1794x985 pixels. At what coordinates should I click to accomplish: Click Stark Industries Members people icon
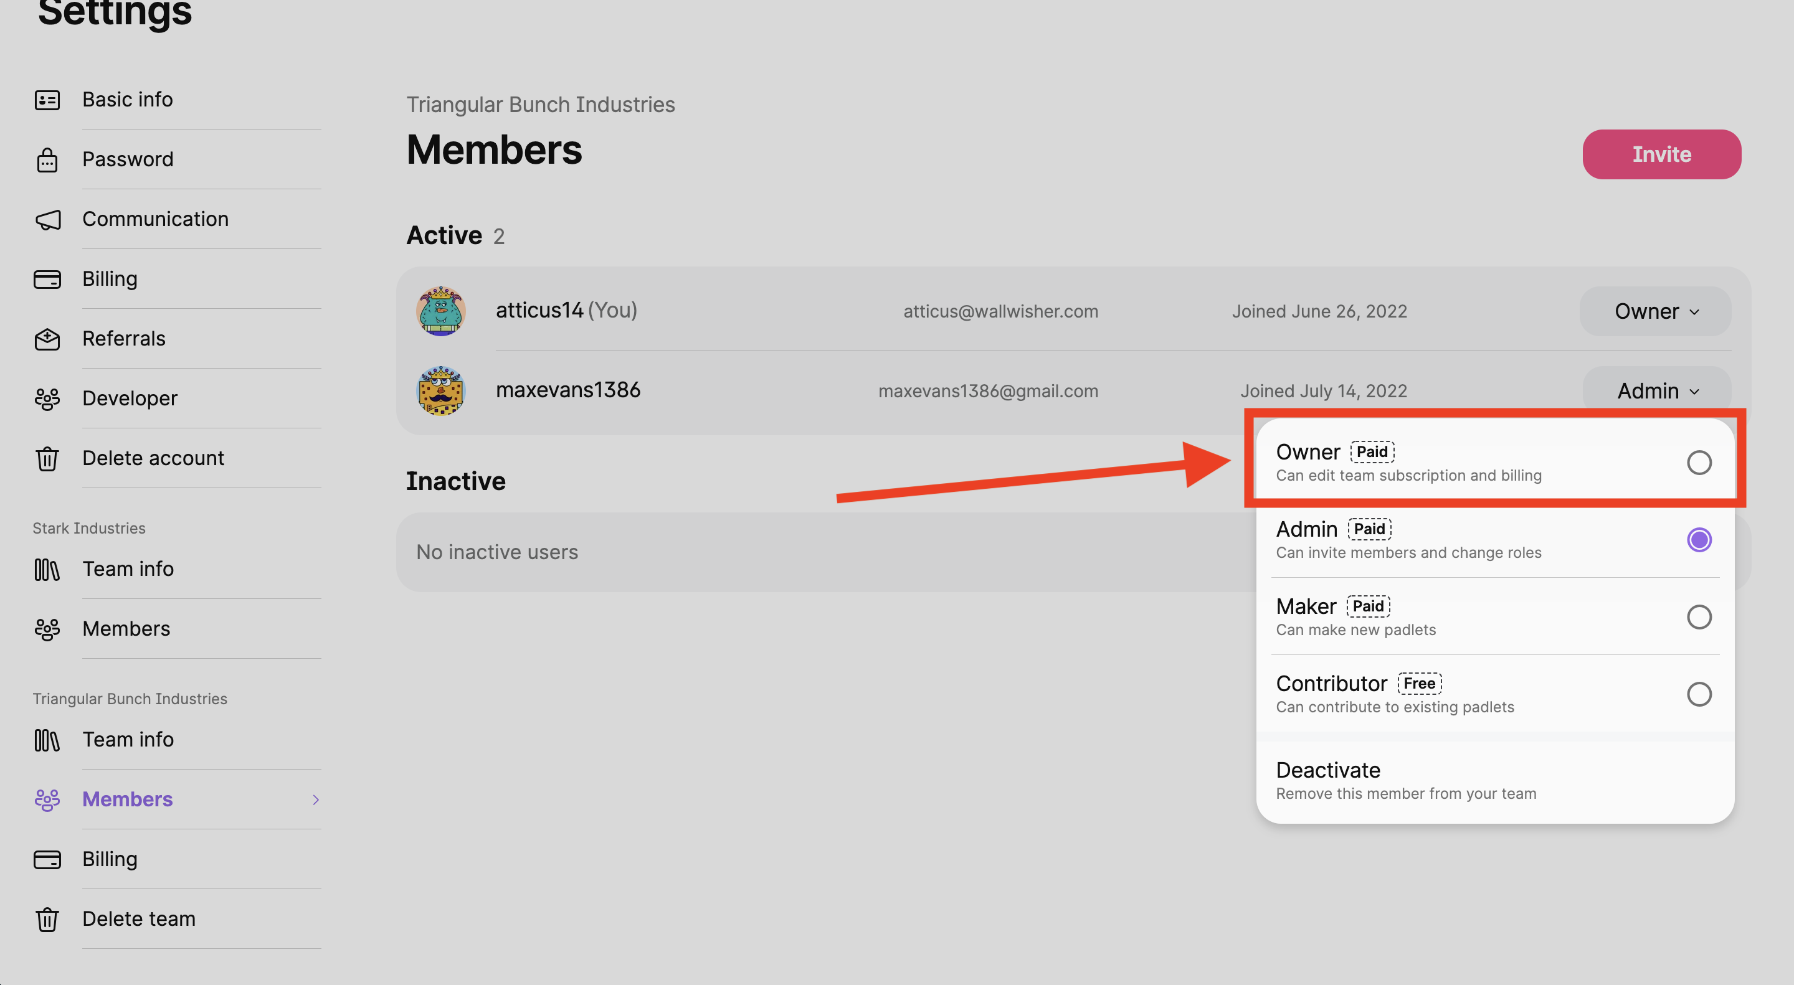47,630
